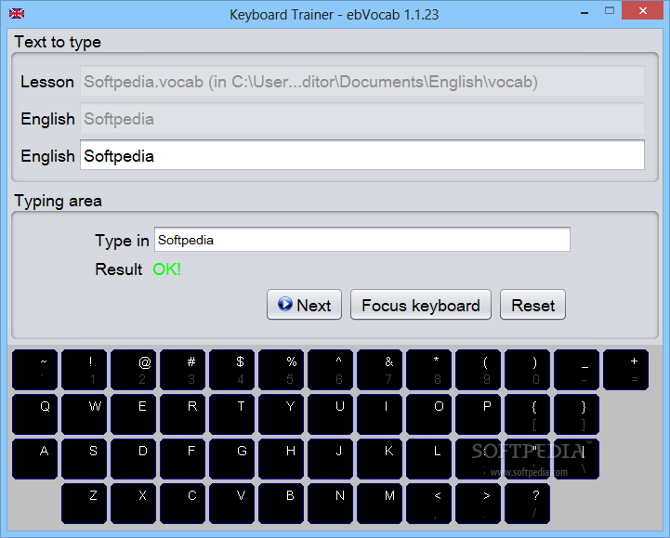The image size is (670, 538).
Task: Tap the M key on the virtual keyboard
Action: tap(379, 504)
